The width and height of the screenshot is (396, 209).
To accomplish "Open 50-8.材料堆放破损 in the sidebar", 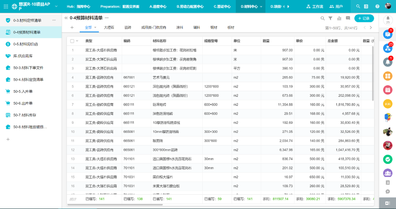I will (x=31, y=127).
